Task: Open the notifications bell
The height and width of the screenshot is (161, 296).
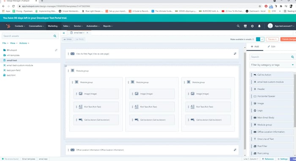Action: pos(259,26)
